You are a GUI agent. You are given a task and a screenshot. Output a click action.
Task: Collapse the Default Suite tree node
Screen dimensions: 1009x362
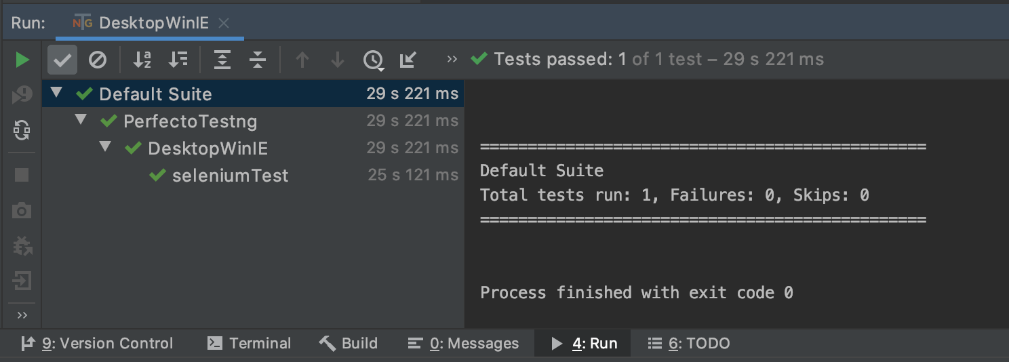coord(56,92)
